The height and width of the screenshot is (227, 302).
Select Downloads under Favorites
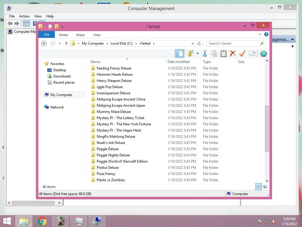(x=62, y=76)
